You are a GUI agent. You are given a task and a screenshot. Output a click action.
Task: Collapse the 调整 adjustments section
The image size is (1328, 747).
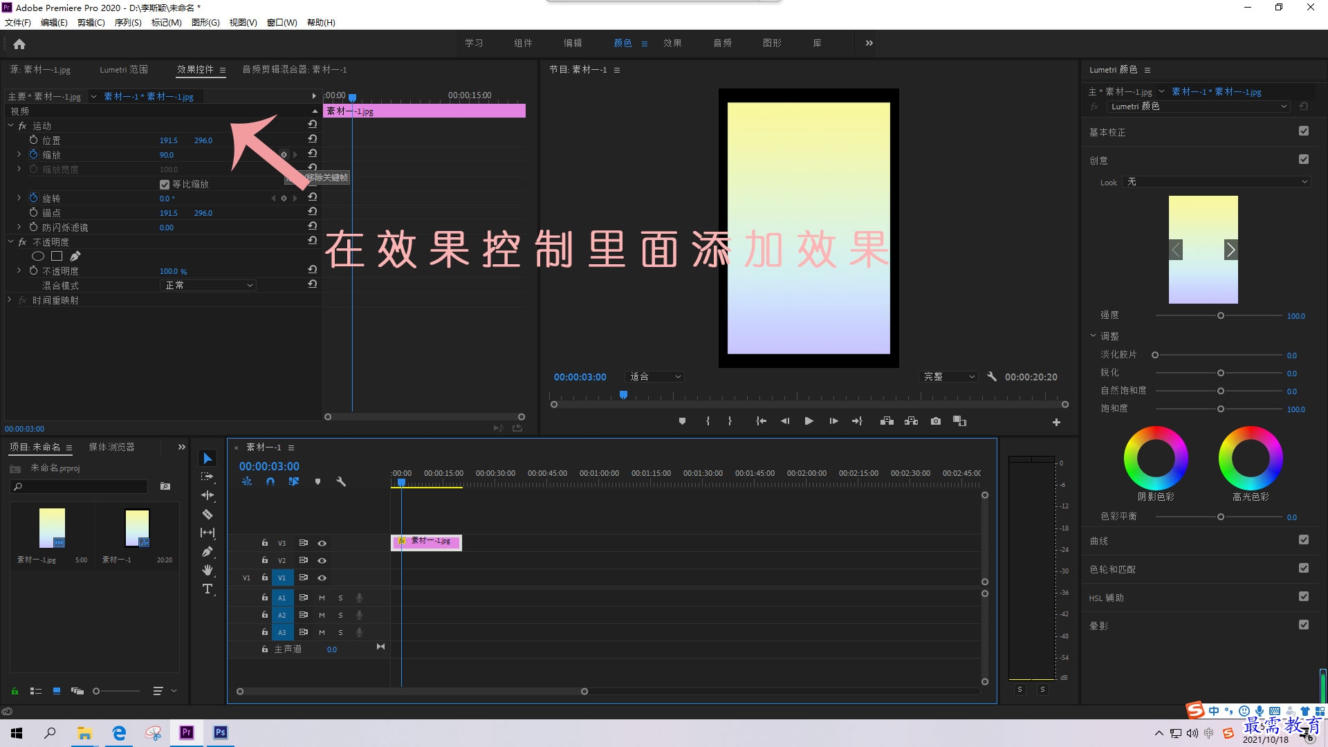tap(1094, 335)
